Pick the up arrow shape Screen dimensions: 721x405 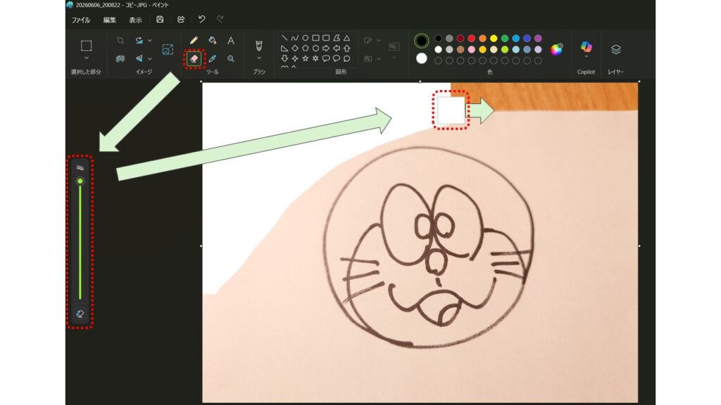point(346,49)
